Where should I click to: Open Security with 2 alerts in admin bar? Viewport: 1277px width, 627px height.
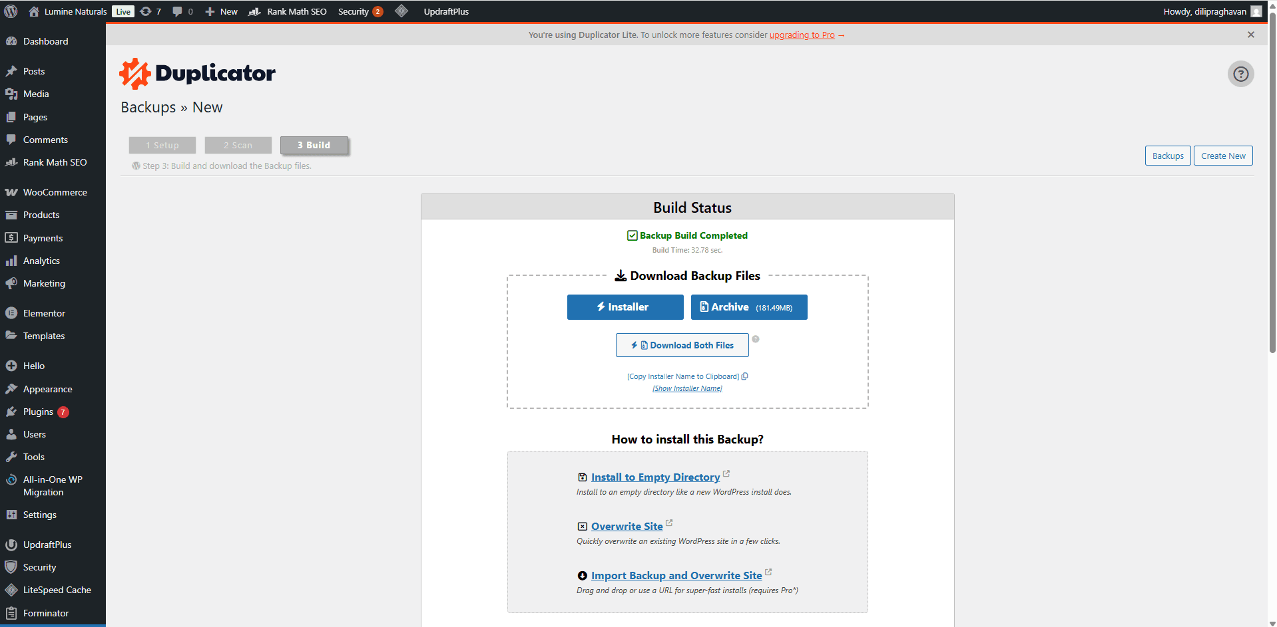pos(360,11)
